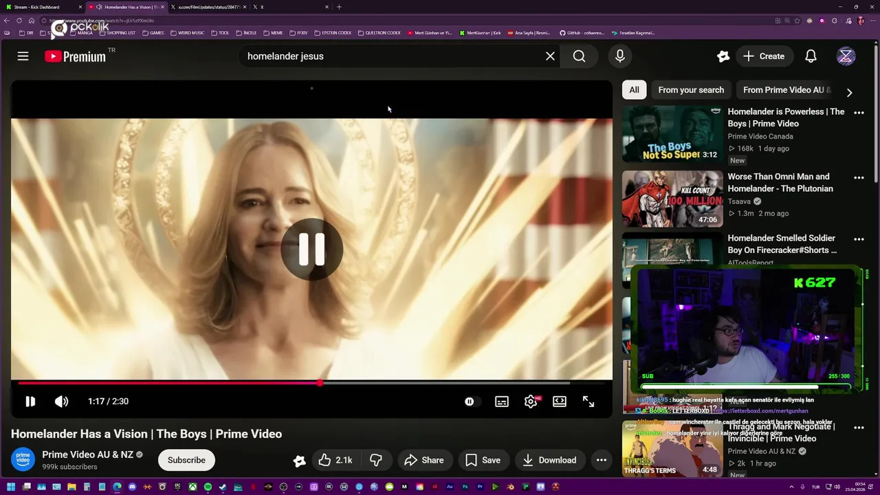Open Prime Video AU & NZ channel avatar
The image size is (880, 495).
(x=23, y=460)
